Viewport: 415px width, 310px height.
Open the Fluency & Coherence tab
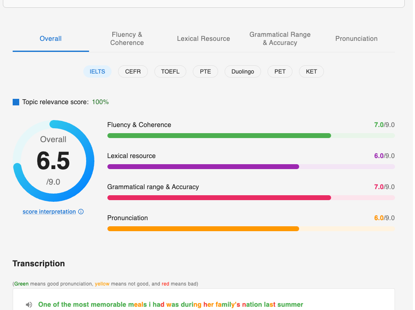127,39
